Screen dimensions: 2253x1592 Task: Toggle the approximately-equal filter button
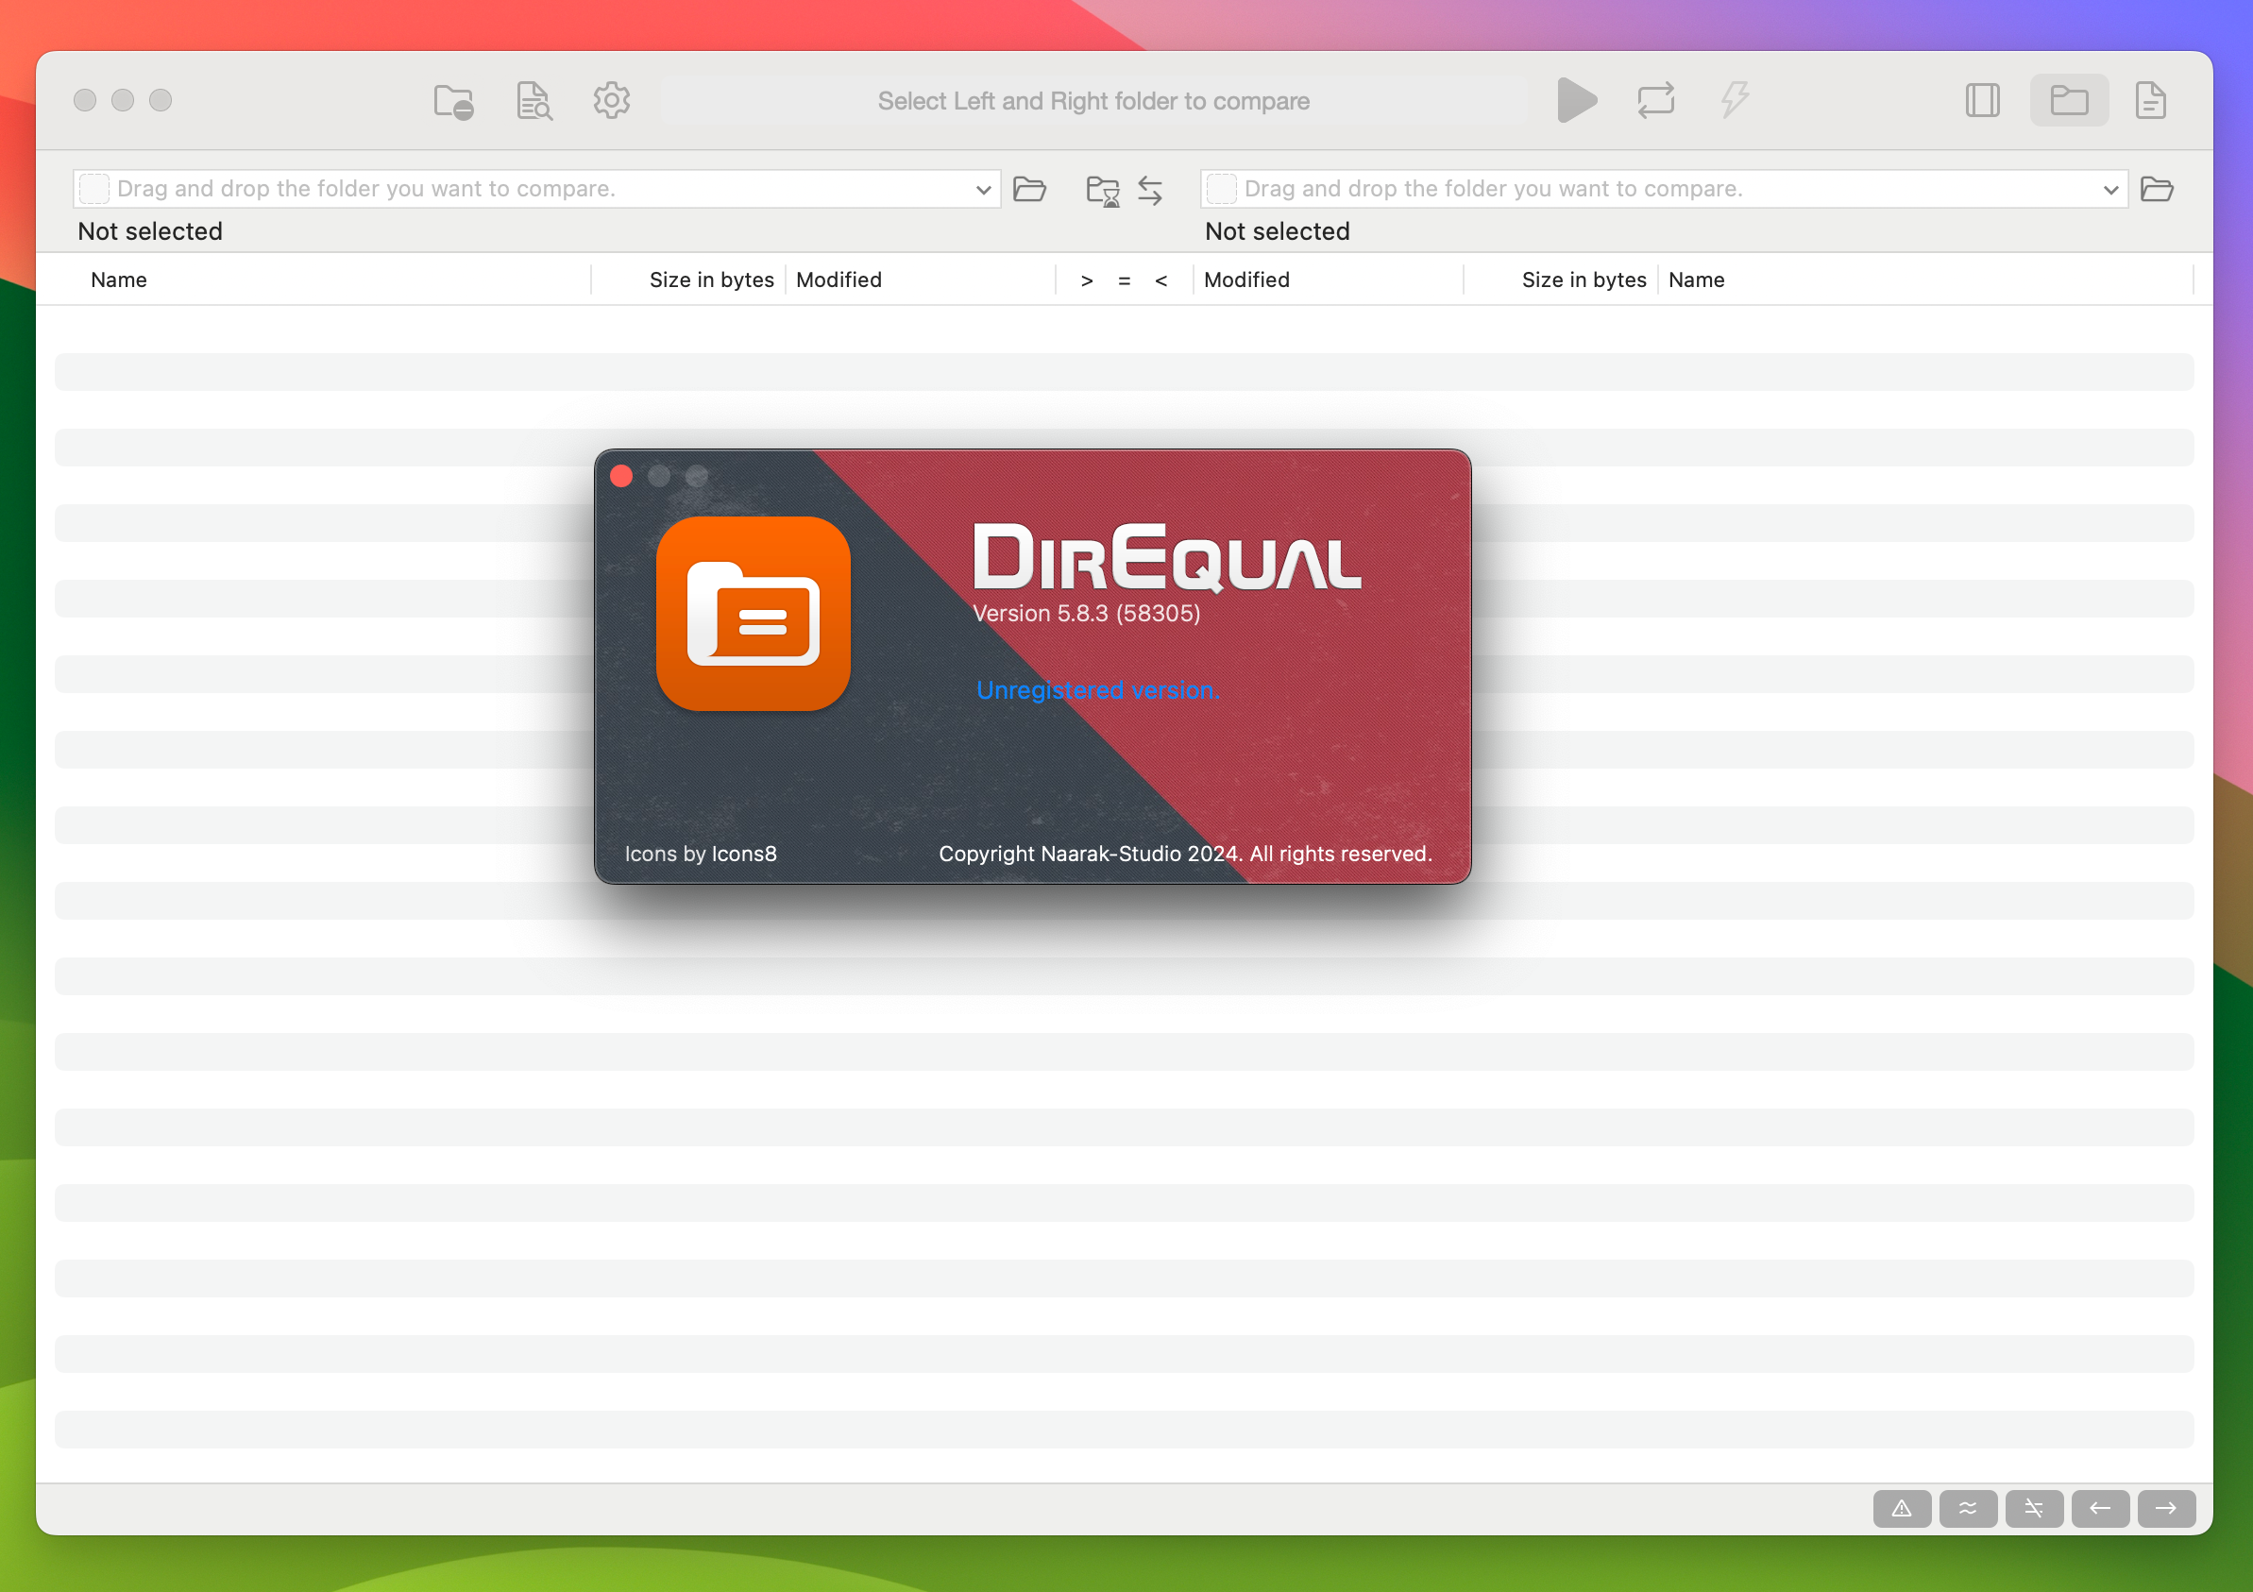[x=1969, y=1509]
